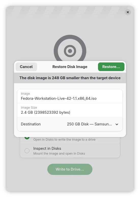Expand the Destination chevron arrow

click(x=117, y=124)
